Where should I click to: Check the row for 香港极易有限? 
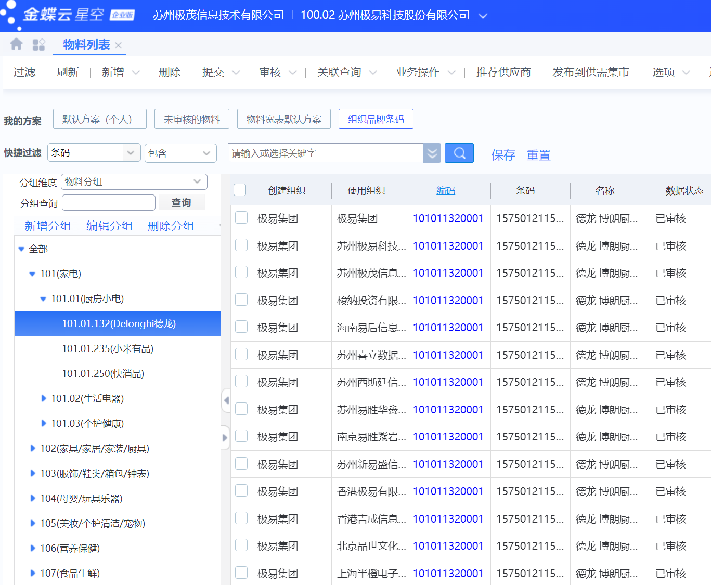click(x=241, y=491)
